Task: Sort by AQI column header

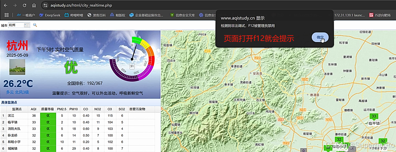Action: pos(34,109)
